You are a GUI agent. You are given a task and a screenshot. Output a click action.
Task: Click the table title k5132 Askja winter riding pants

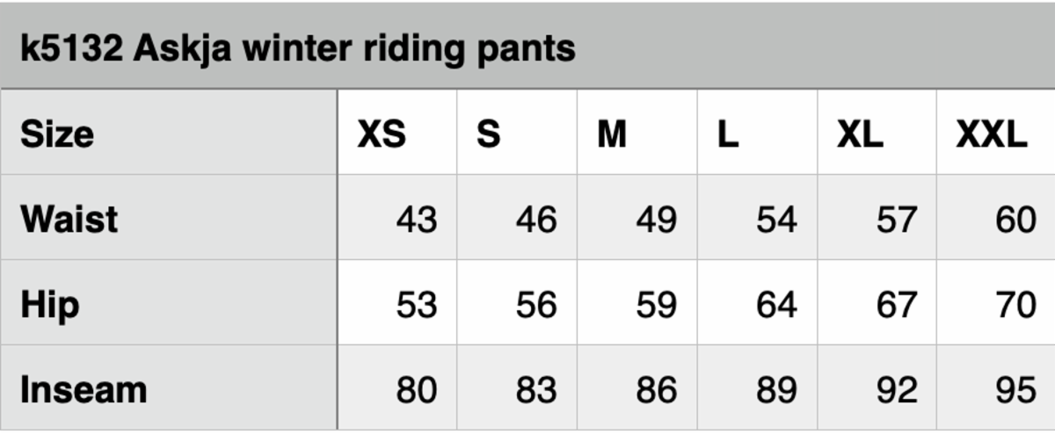[297, 47]
